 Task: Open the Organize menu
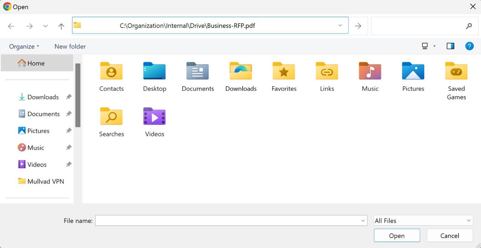[x=24, y=46]
